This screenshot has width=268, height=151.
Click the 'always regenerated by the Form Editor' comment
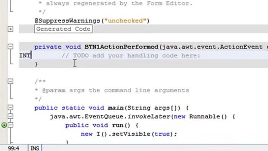pyautogui.click(x=119, y=3)
